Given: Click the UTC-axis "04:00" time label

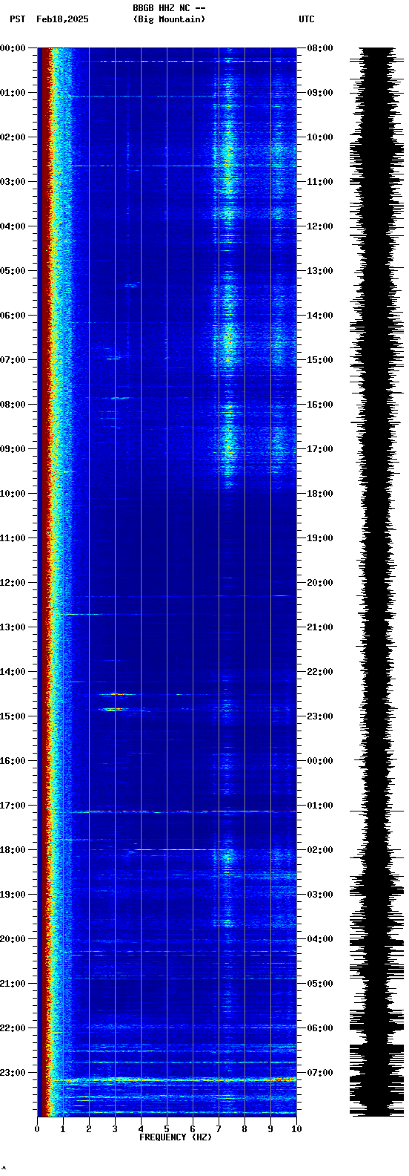Looking at the screenshot, I should pos(320,939).
